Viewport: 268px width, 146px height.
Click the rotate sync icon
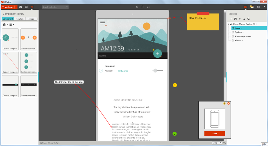point(148,7)
